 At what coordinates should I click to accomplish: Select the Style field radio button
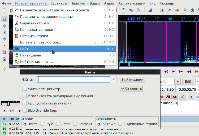(x=42, y=124)
